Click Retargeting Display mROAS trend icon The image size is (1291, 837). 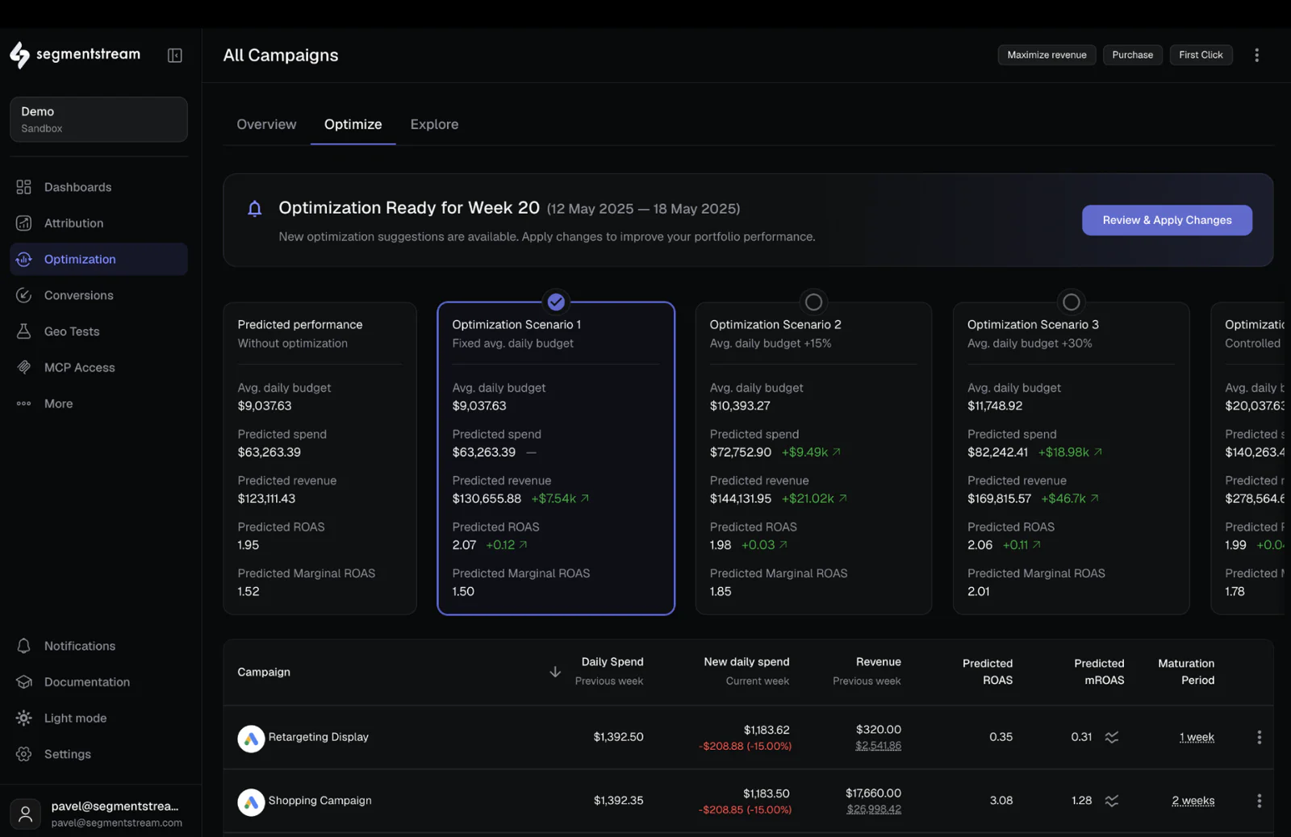click(1112, 737)
